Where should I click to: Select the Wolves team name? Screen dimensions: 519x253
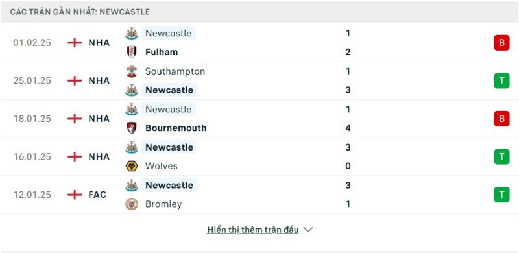[x=161, y=166]
